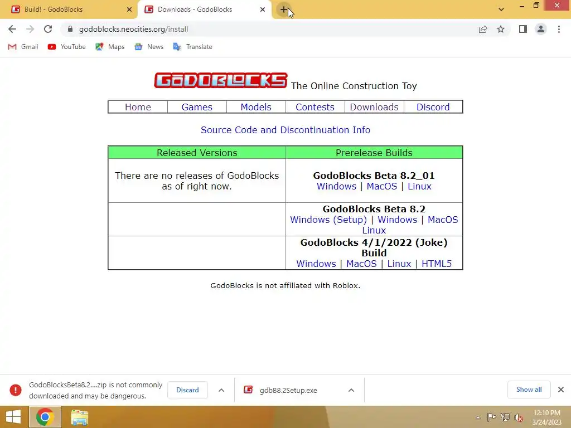This screenshot has height=428, width=571.
Task: Close the downloads bar
Action: (x=561, y=390)
